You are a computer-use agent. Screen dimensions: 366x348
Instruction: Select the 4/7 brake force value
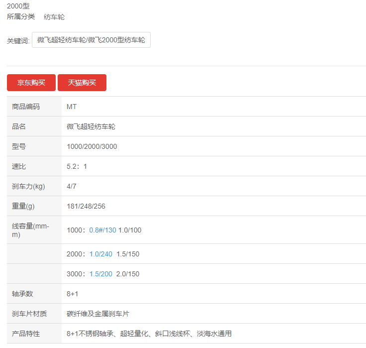(72, 187)
